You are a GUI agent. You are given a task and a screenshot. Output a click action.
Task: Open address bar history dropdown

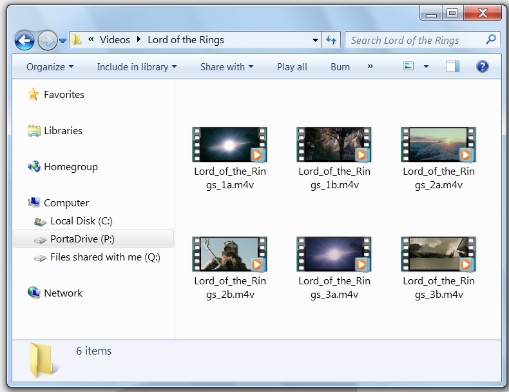315,40
